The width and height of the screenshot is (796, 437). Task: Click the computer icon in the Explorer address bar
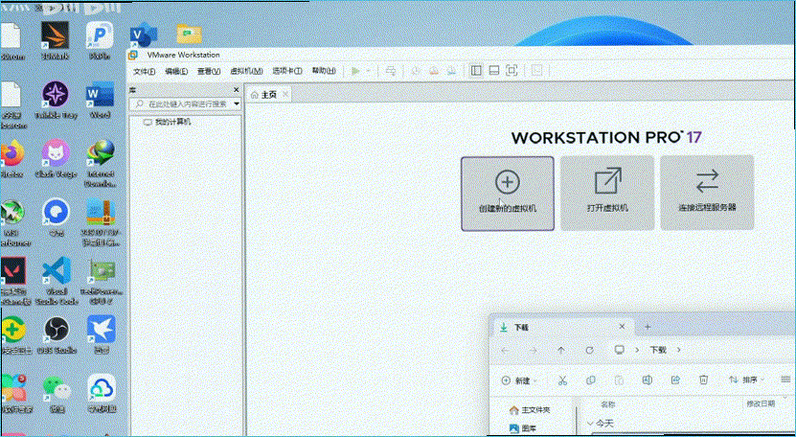620,350
